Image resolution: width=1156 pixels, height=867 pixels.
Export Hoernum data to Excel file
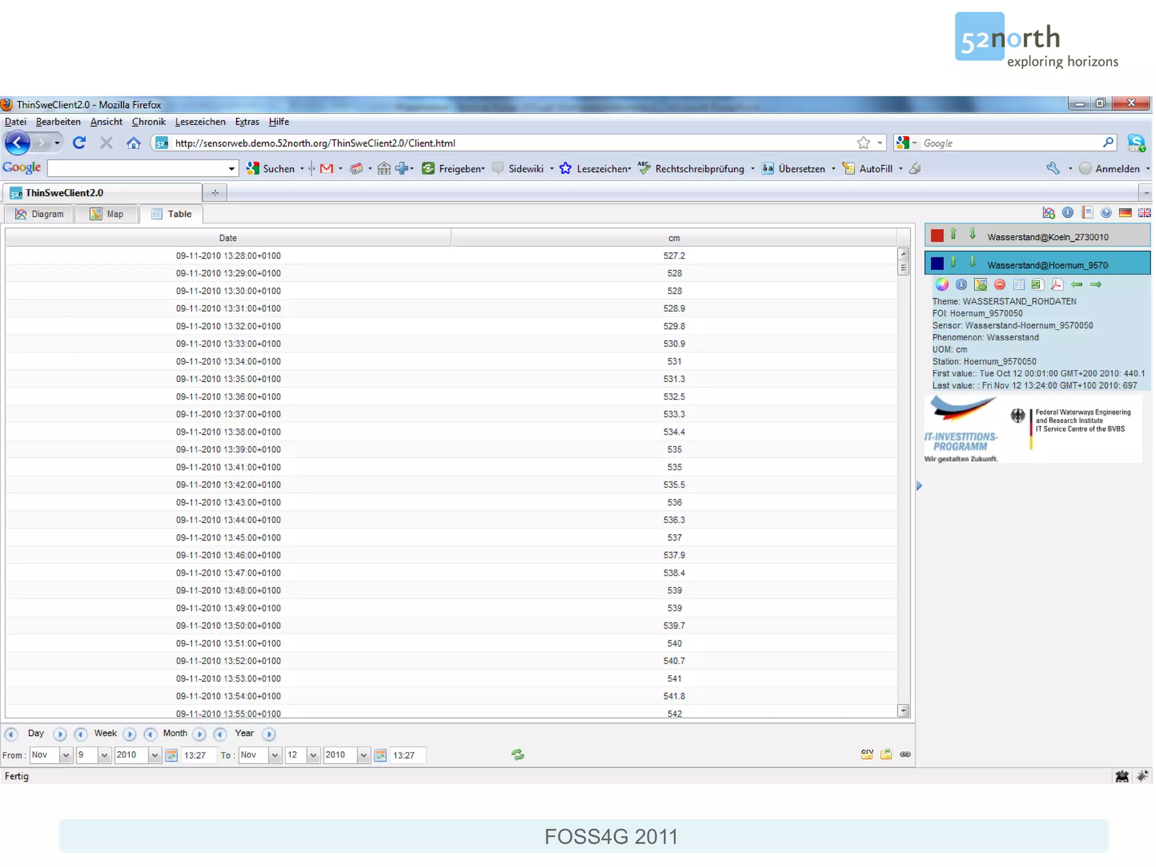click(1037, 284)
